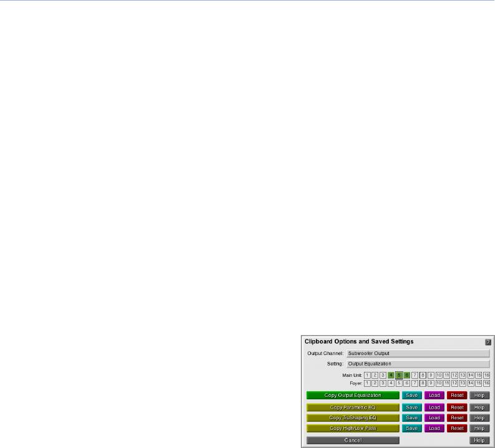Reset the TruShaping EQ settings
The image size is (495, 448).
tap(457, 418)
